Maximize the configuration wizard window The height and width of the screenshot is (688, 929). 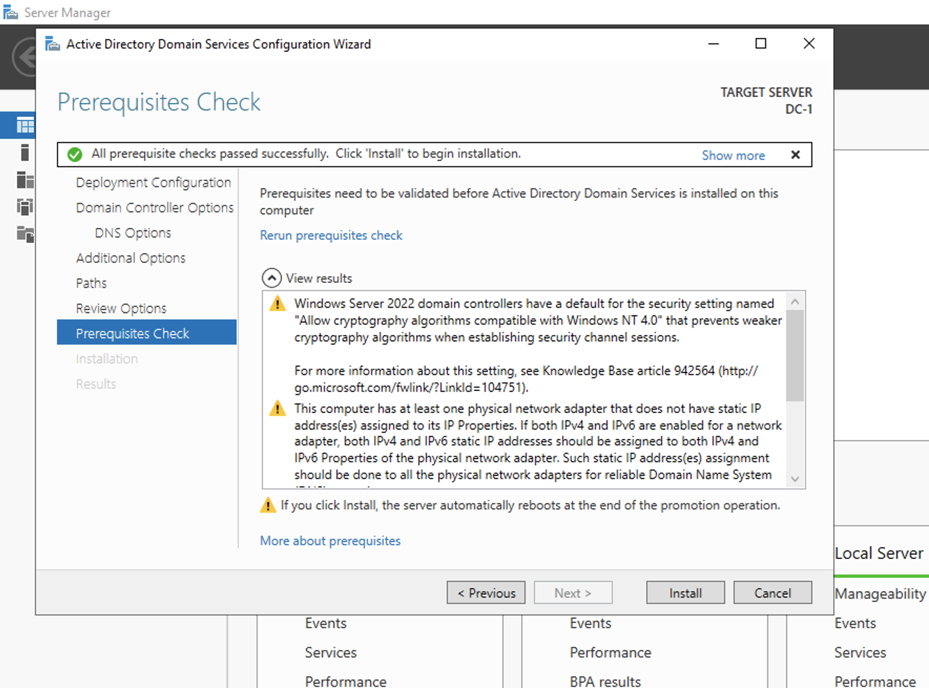point(761,44)
